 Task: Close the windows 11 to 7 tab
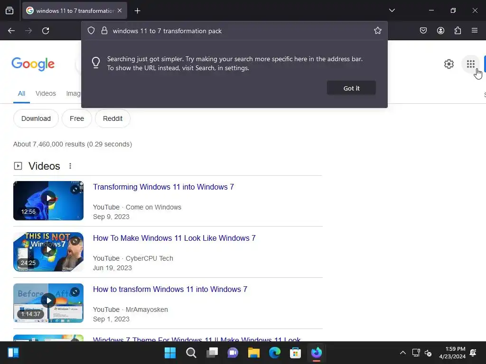(120, 10)
